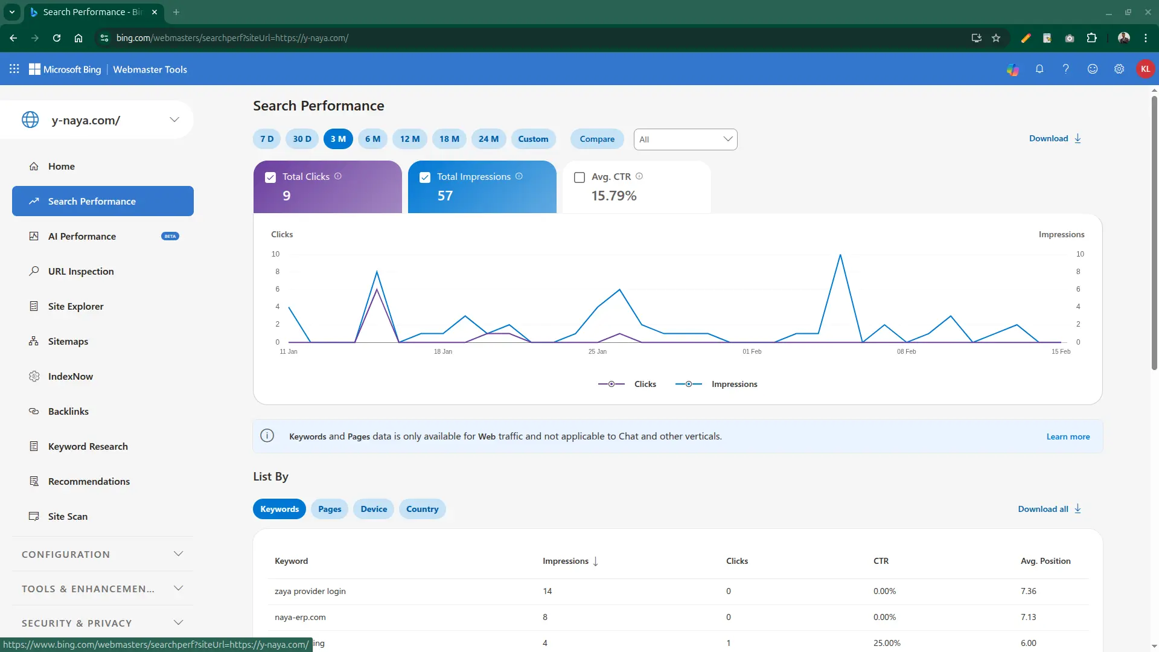The height and width of the screenshot is (652, 1159).
Task: Open the All traffic filter dropdown
Action: (685, 139)
